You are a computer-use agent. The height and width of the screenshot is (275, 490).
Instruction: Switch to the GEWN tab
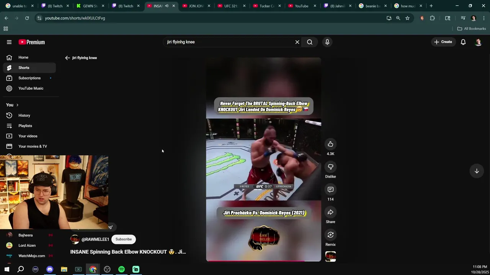(x=90, y=6)
